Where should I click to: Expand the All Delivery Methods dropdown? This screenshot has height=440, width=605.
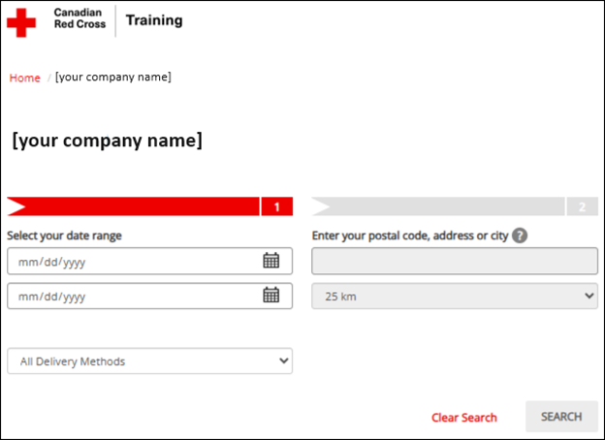[149, 361]
